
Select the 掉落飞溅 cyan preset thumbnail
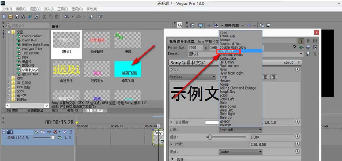point(128,69)
